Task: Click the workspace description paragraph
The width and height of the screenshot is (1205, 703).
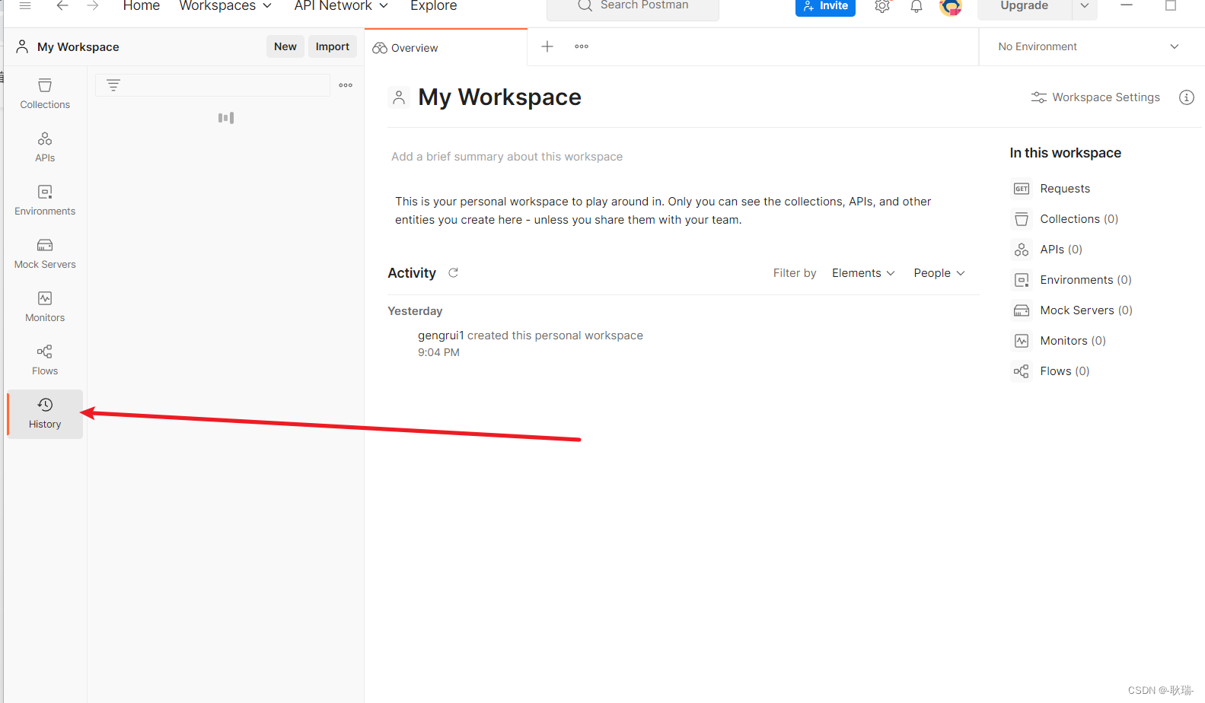Action: pyautogui.click(x=663, y=211)
